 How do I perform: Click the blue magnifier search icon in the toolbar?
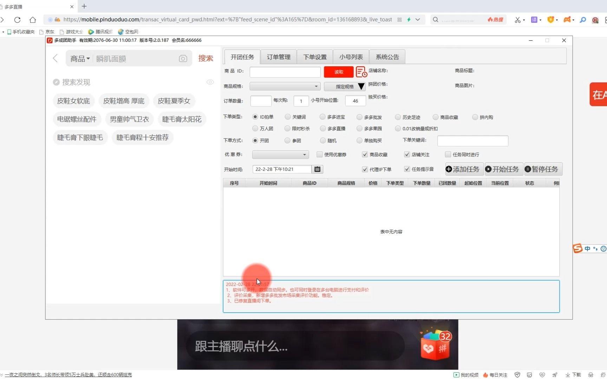coord(583,20)
